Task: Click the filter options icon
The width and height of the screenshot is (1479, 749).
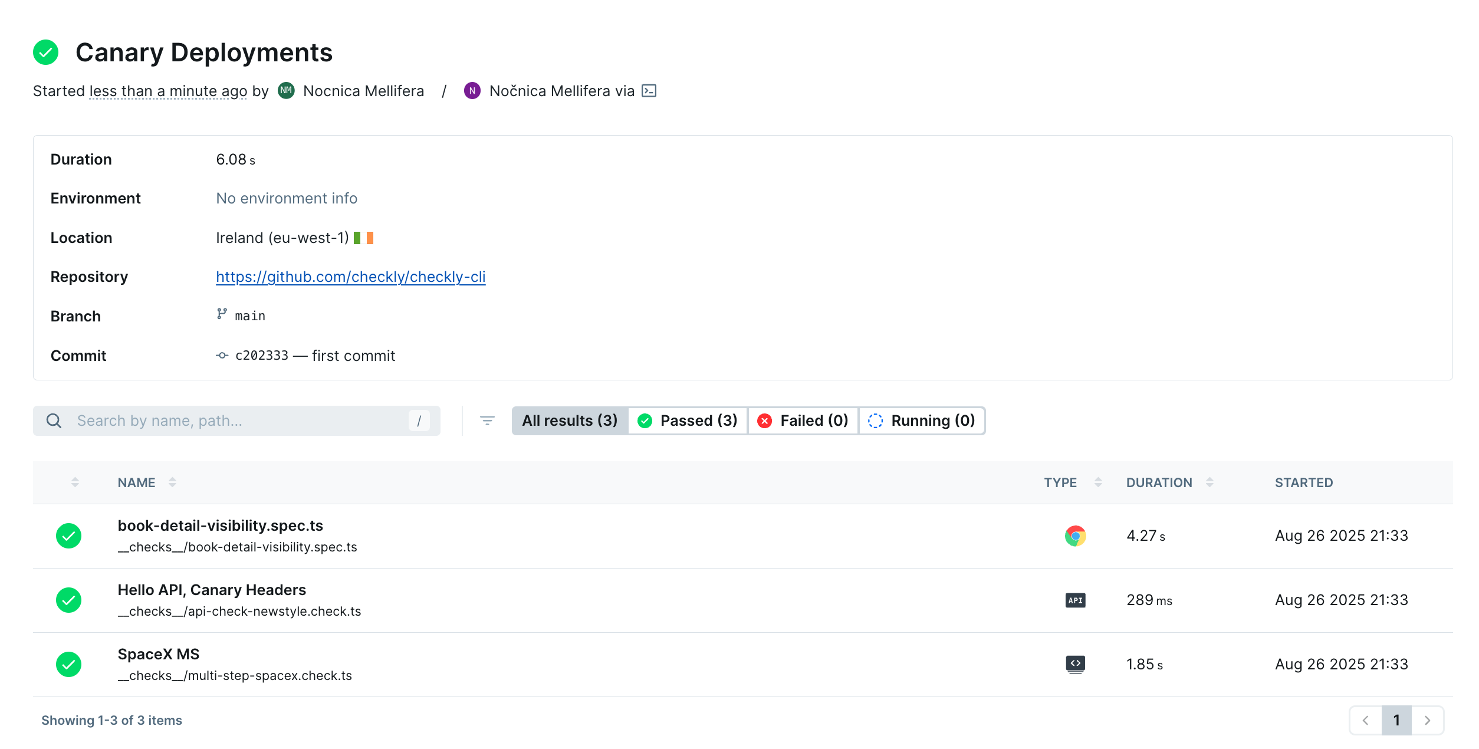Action: 487,421
